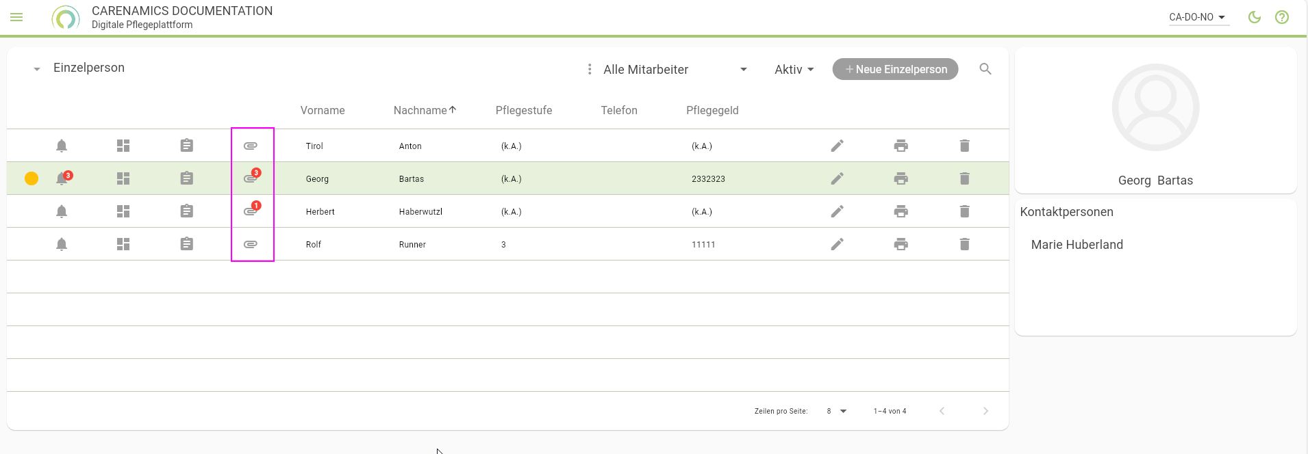Image resolution: width=1308 pixels, height=454 pixels.
Task: Open the clipboard documentation for Herbert Haberwutzl
Action: (x=186, y=211)
